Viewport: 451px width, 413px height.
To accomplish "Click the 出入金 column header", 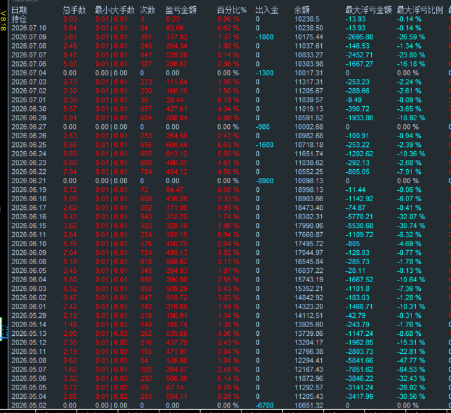I will click(x=267, y=10).
